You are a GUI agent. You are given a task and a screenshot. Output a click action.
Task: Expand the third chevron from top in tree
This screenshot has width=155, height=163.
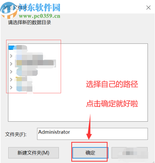[x=11, y=72]
